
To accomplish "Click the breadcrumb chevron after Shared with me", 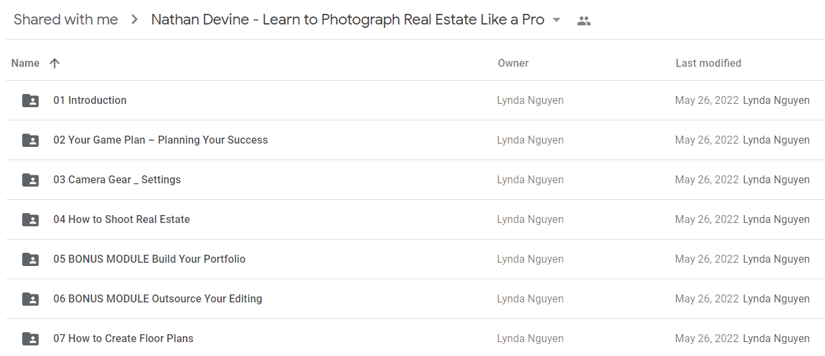I will tap(134, 20).
